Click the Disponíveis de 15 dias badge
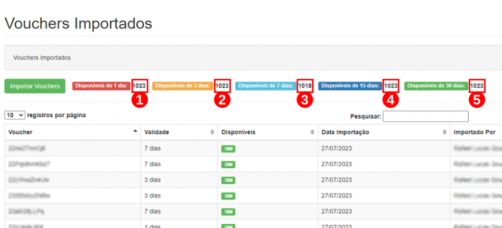 pos(350,85)
